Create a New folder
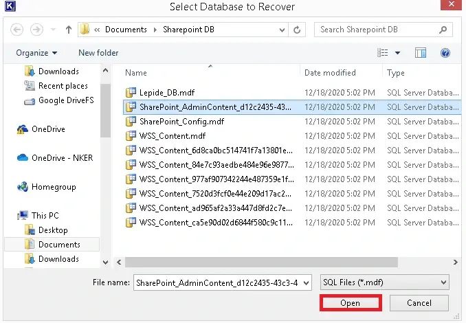 [x=98, y=53]
